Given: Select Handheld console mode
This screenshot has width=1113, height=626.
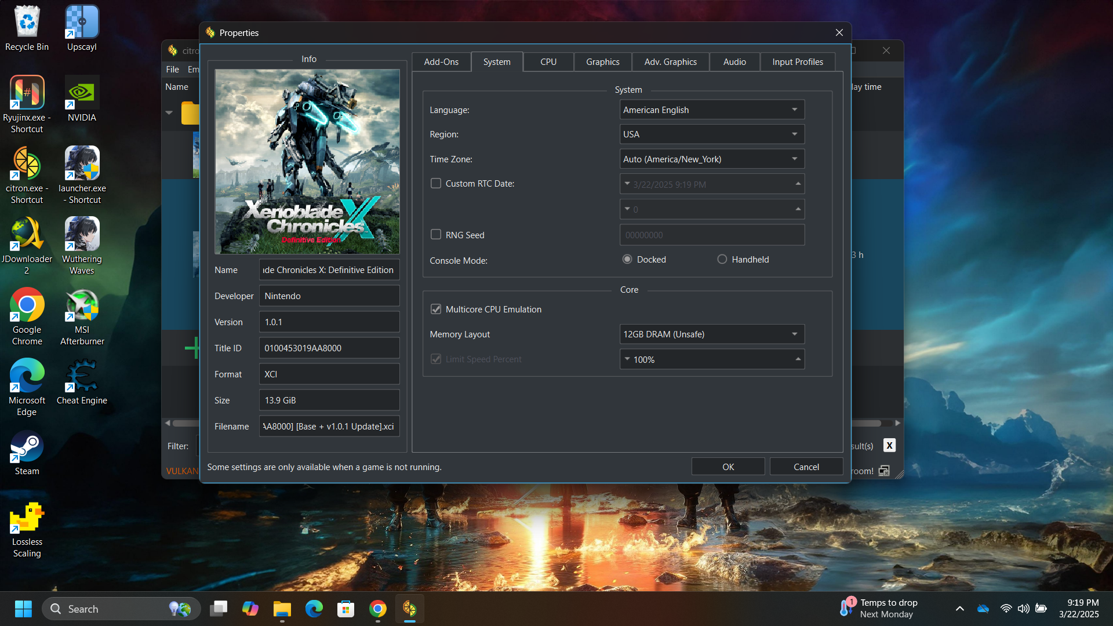Looking at the screenshot, I should pyautogui.click(x=722, y=259).
